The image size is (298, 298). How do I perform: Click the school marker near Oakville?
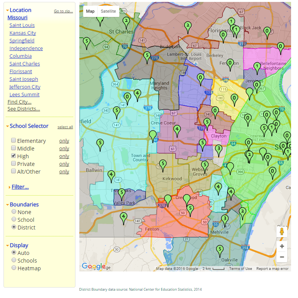219,249
